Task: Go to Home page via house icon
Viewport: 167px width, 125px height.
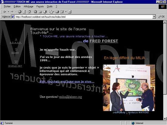Action: click(29, 12)
